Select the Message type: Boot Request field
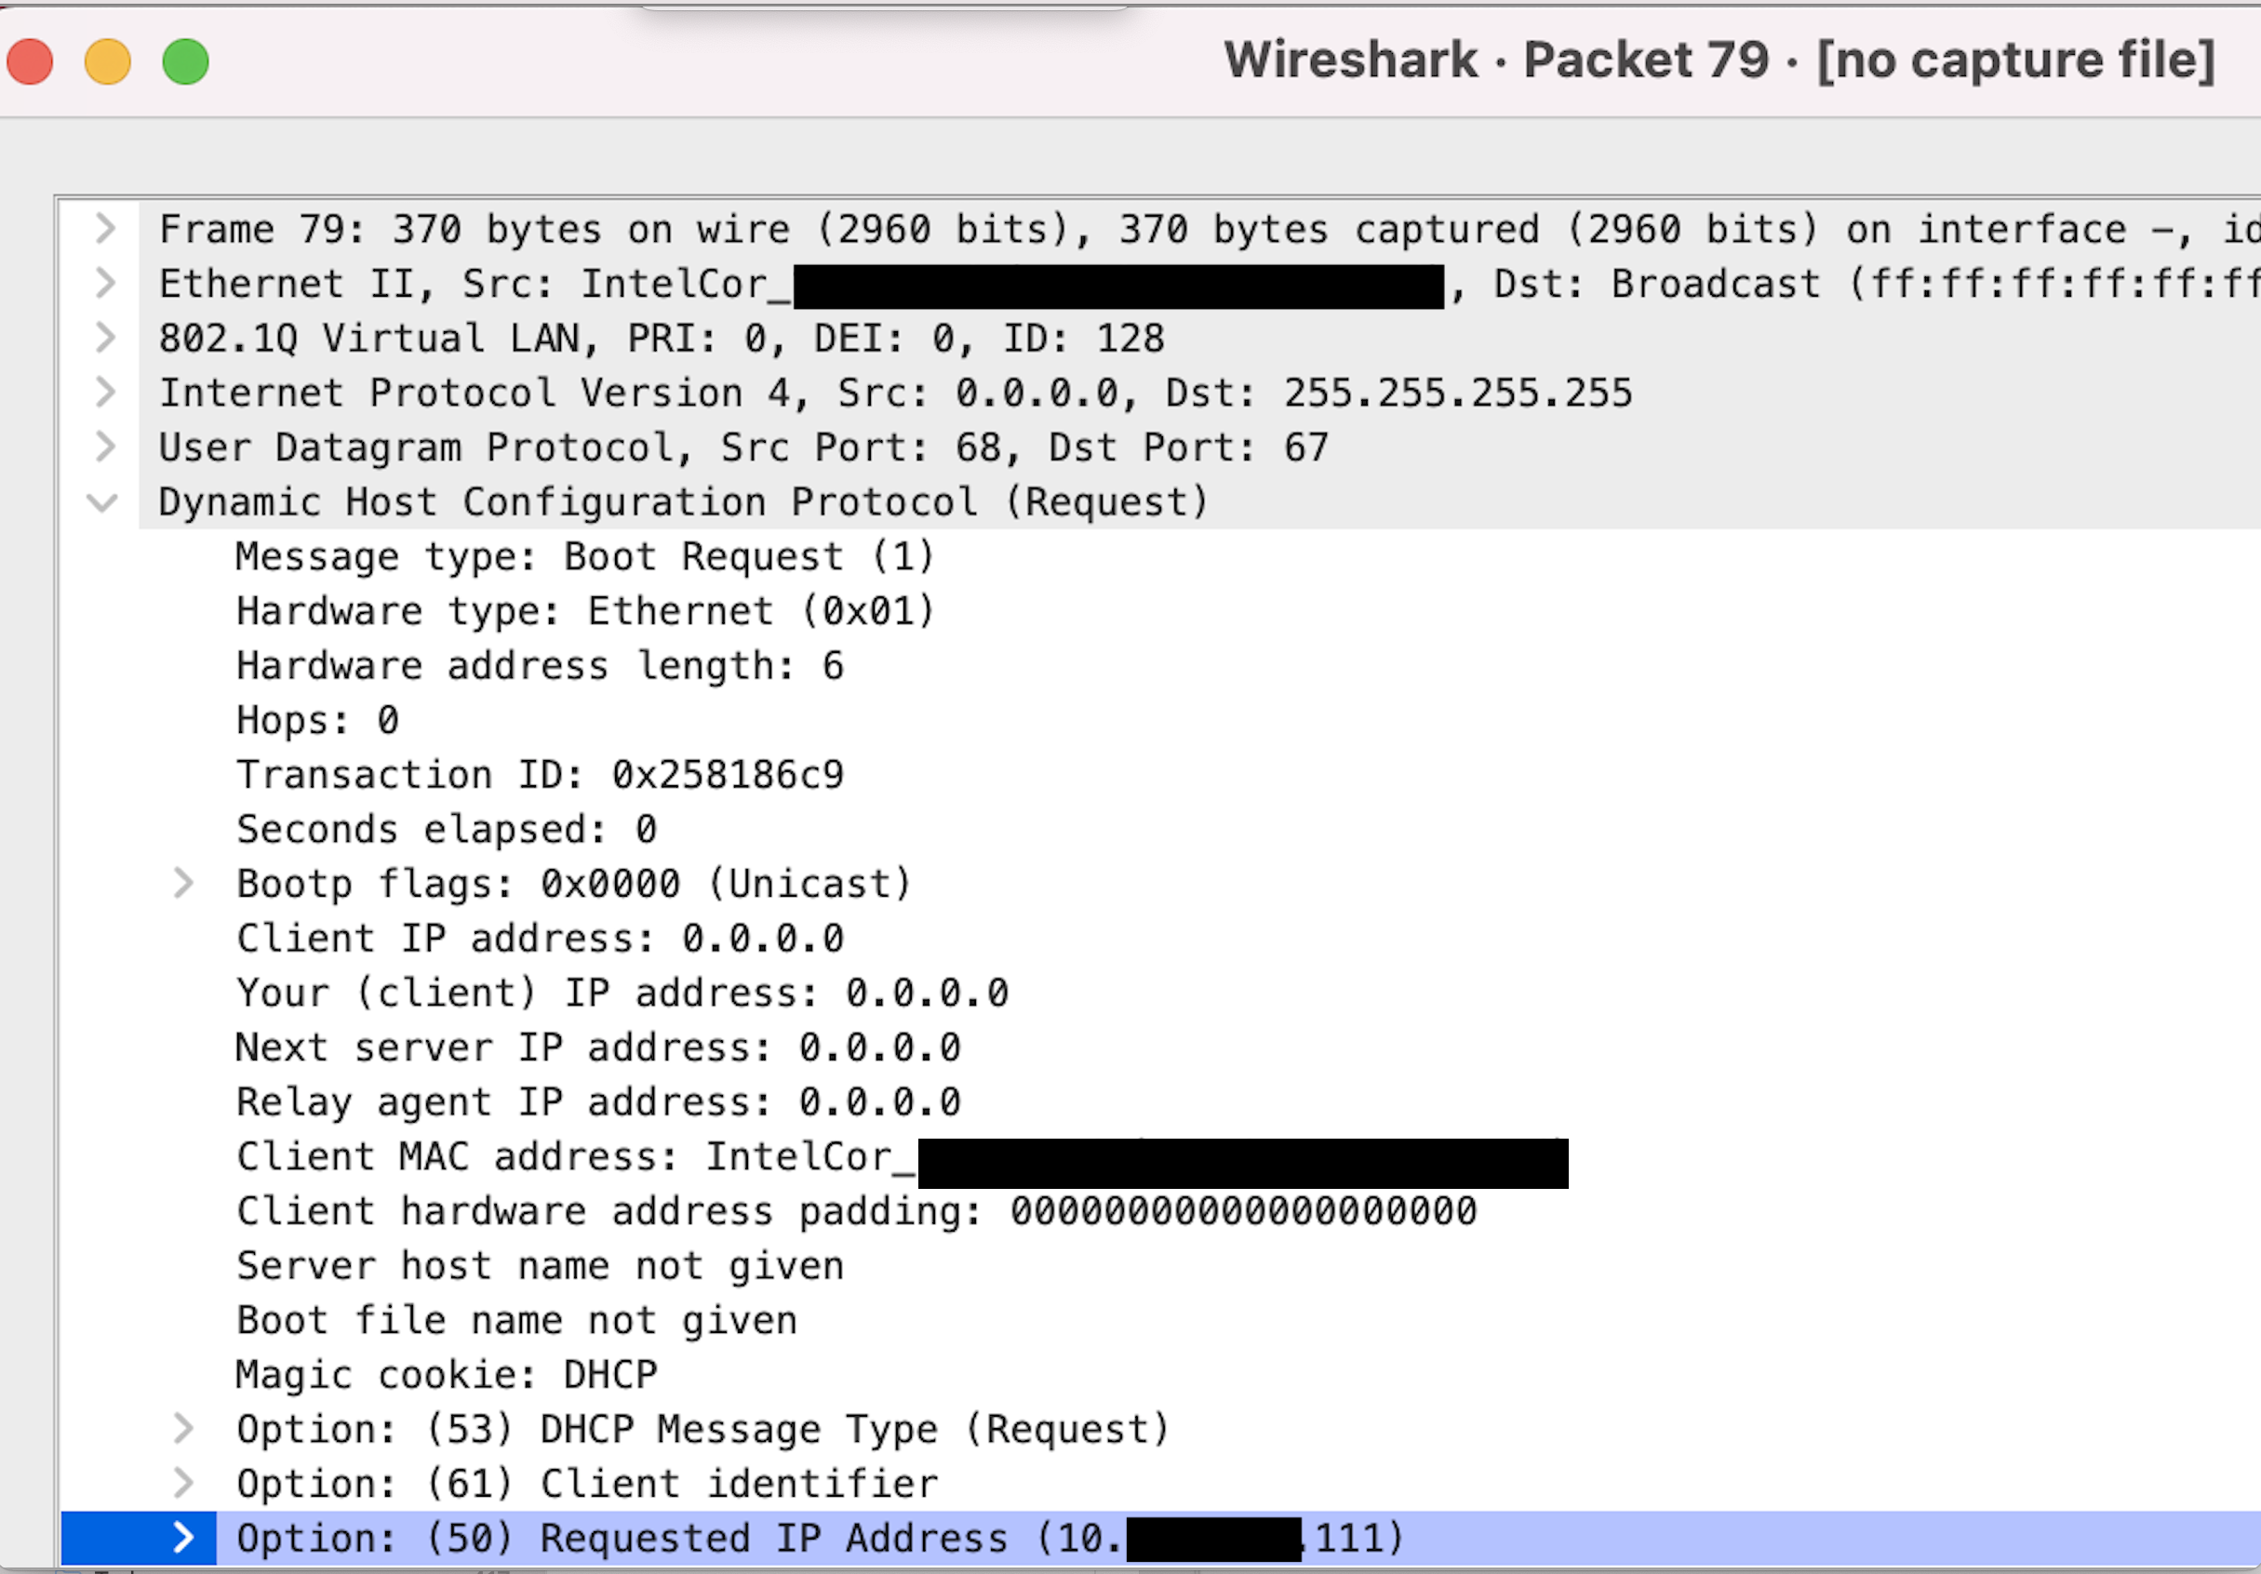Image resolution: width=2261 pixels, height=1574 pixels. [585, 555]
